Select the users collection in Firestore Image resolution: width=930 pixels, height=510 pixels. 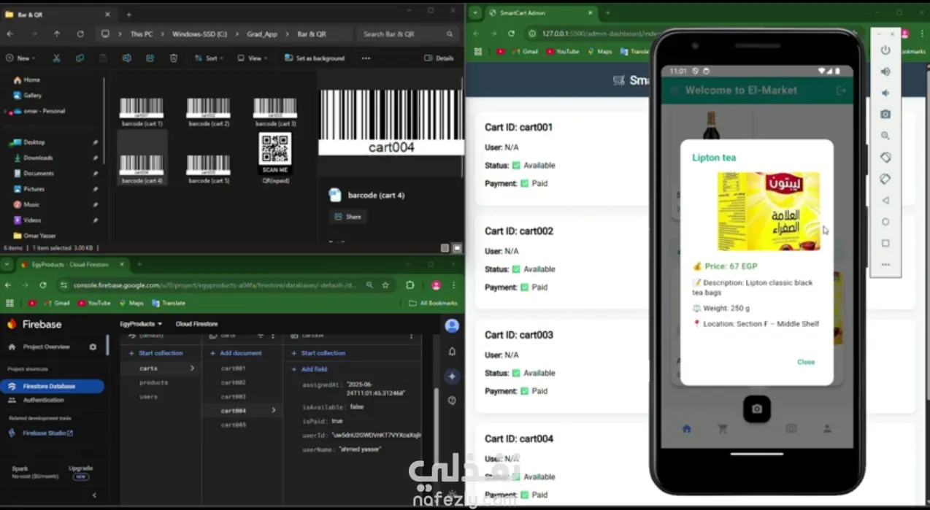[x=148, y=396]
